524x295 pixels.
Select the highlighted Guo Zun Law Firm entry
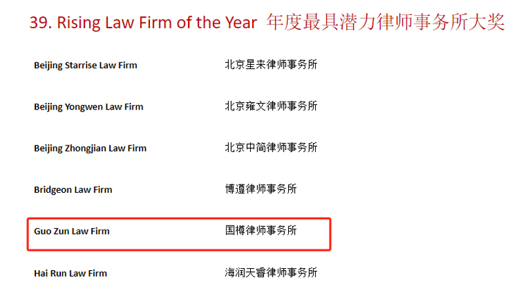[x=71, y=231]
